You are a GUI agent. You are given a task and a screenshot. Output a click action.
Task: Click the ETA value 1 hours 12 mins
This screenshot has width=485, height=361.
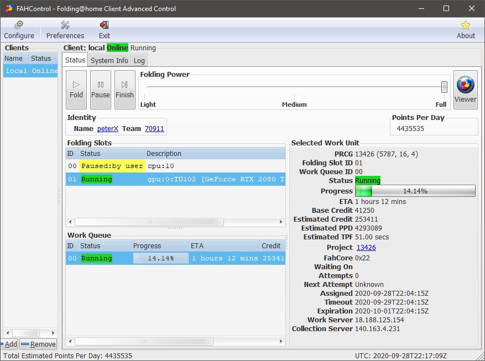tap(380, 202)
